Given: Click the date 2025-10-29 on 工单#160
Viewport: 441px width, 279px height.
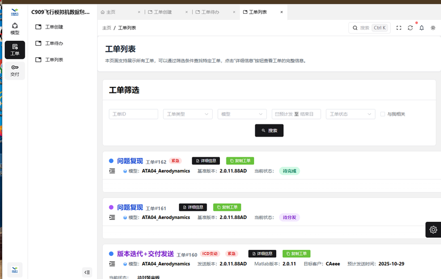Looking at the screenshot, I should click(391, 264).
